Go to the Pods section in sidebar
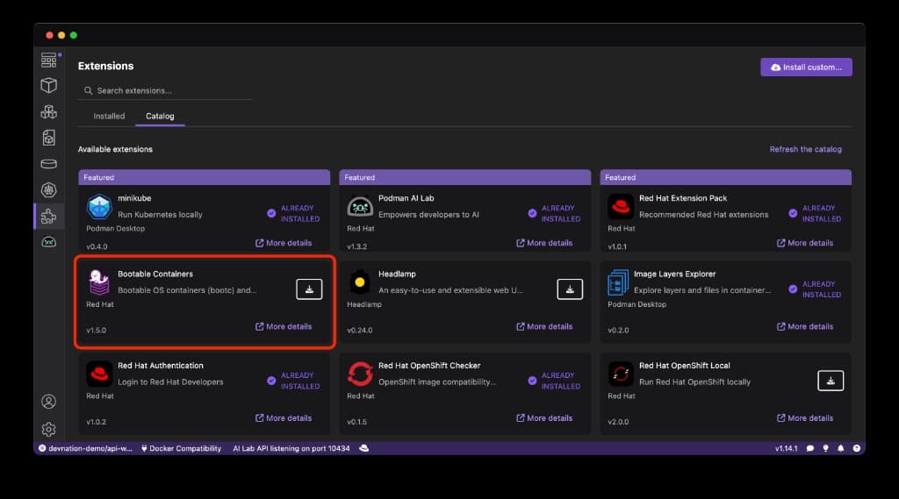Image resolution: width=899 pixels, height=499 pixels. click(49, 111)
